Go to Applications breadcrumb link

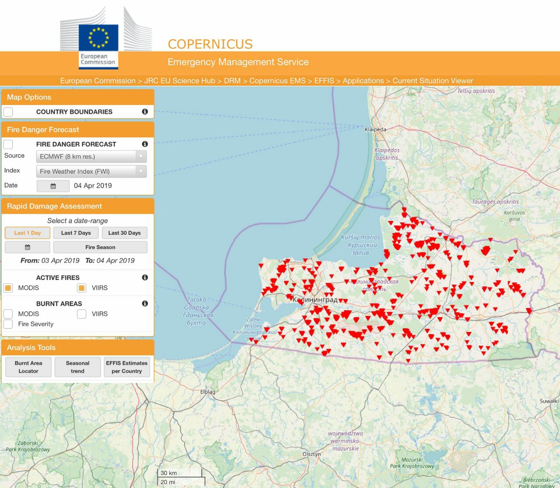[363, 80]
